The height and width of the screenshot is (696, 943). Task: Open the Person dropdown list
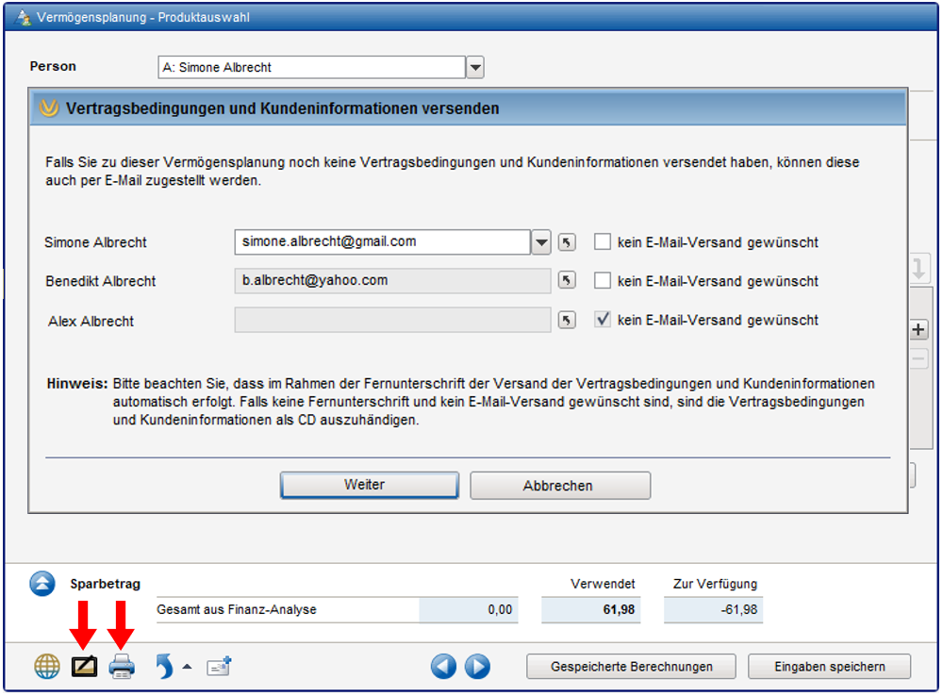pos(475,67)
